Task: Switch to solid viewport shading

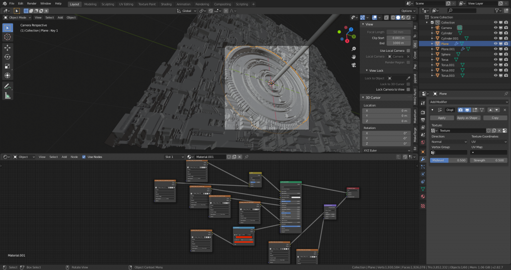Action: coord(398,17)
